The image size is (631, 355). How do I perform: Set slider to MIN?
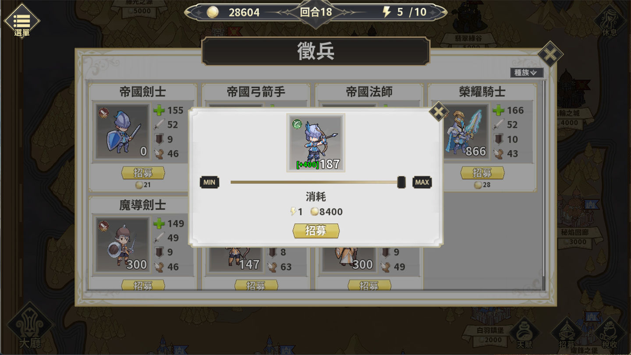click(209, 182)
